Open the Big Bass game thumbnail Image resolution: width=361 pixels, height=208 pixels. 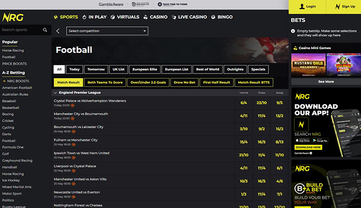coord(344,65)
